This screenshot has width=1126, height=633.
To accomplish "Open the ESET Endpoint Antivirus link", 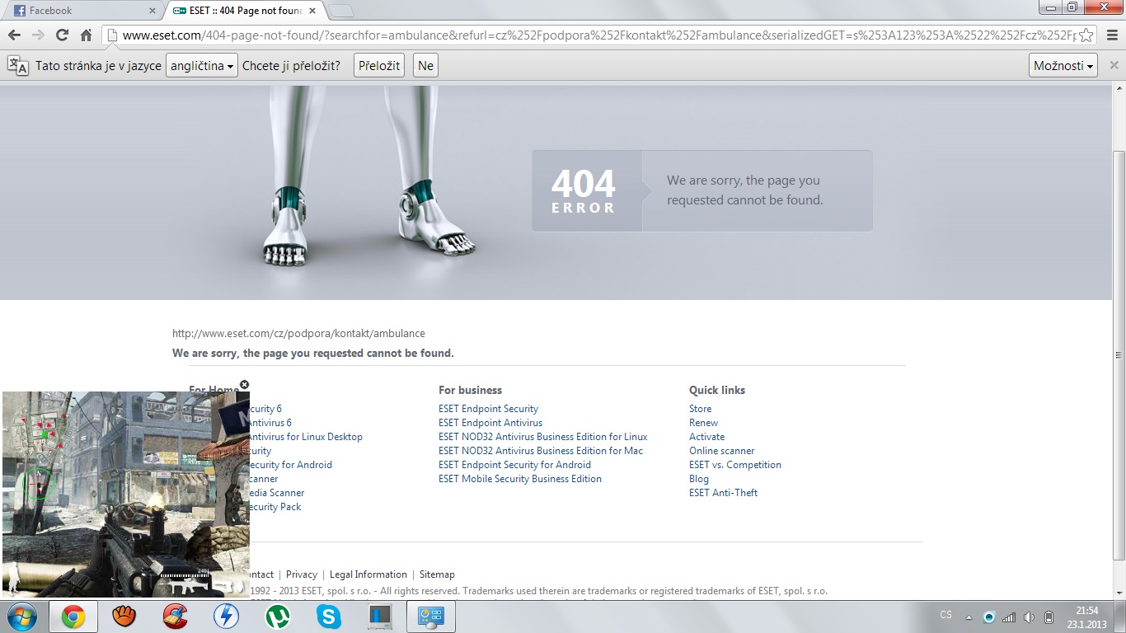I will [490, 423].
